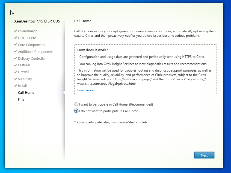Click the Next button
231x173 pixels.
204,155
